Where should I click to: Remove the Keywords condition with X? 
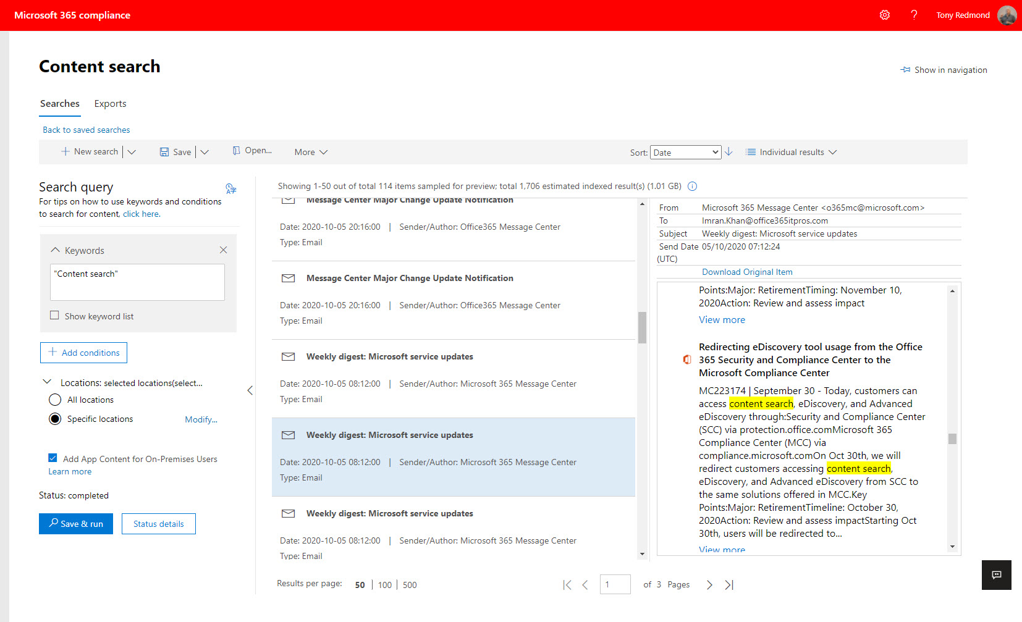(223, 250)
